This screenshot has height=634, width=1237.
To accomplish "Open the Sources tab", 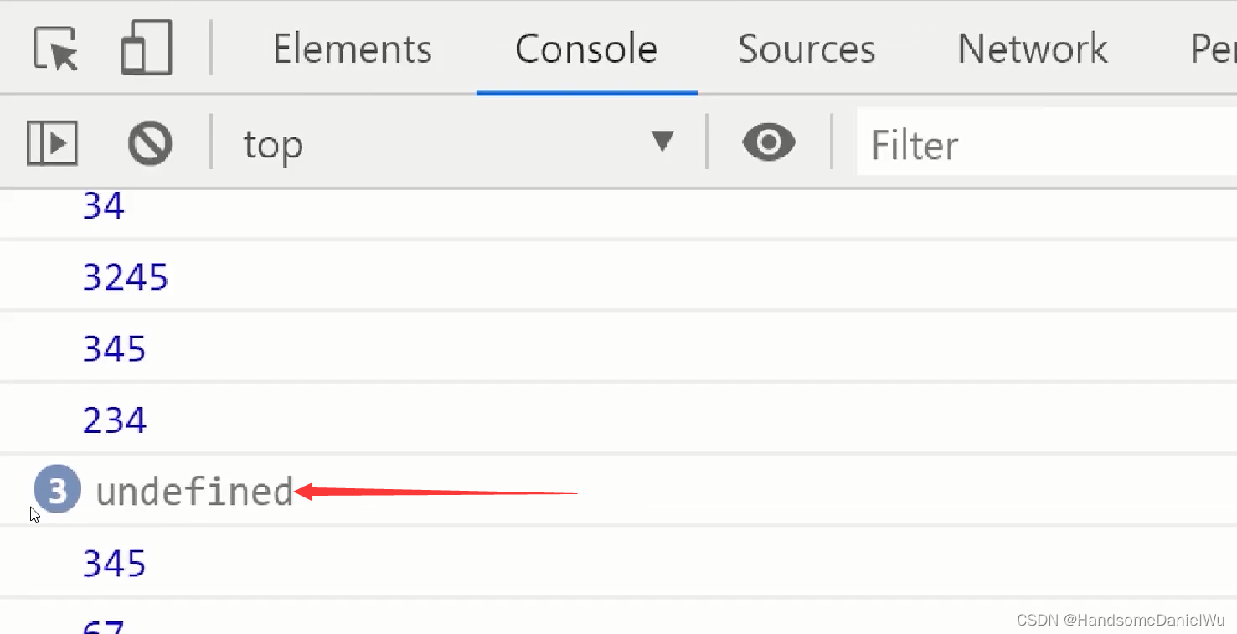I will (x=807, y=49).
